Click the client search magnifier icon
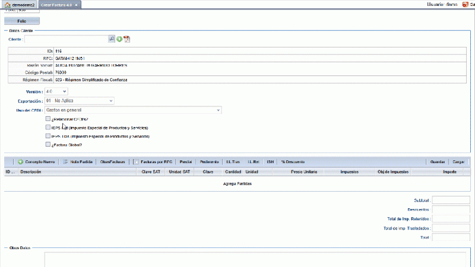475x267 pixels. tap(112, 39)
